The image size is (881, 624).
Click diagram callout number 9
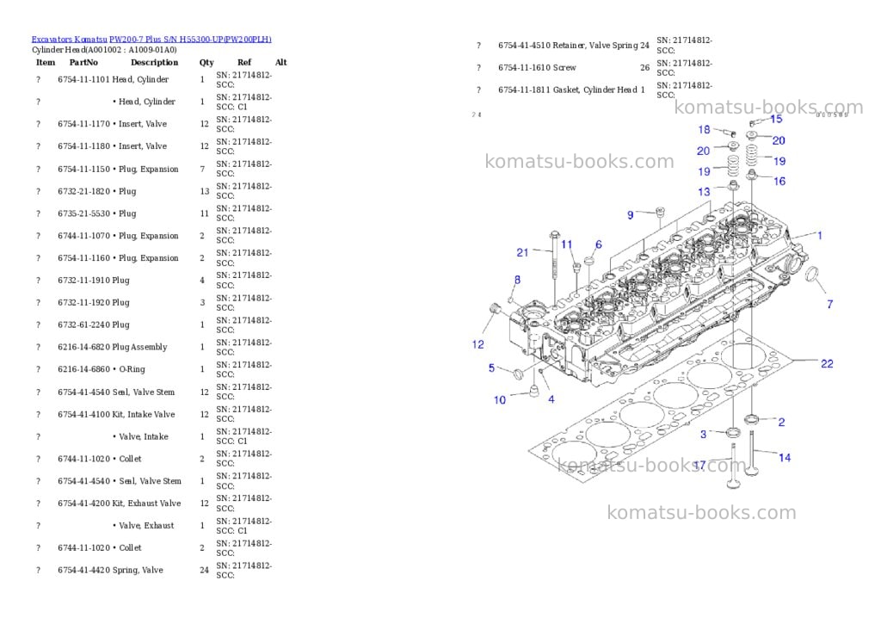[631, 215]
